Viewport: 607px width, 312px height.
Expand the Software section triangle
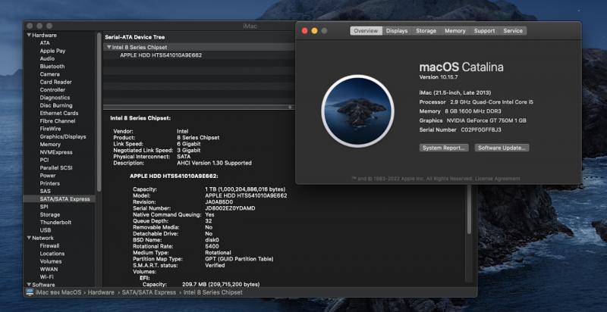click(29, 285)
